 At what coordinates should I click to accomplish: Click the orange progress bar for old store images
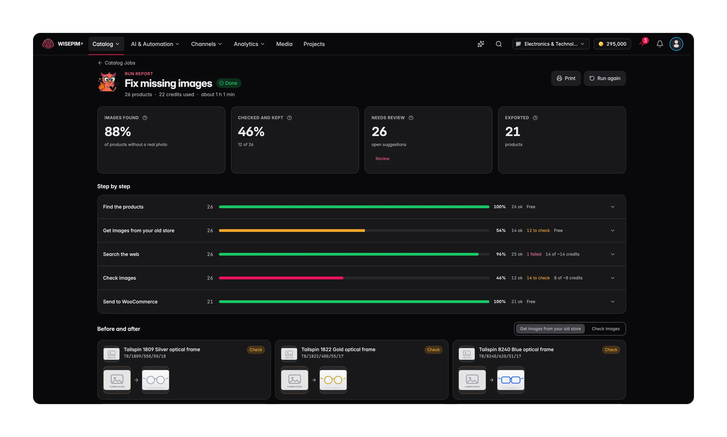(292, 230)
